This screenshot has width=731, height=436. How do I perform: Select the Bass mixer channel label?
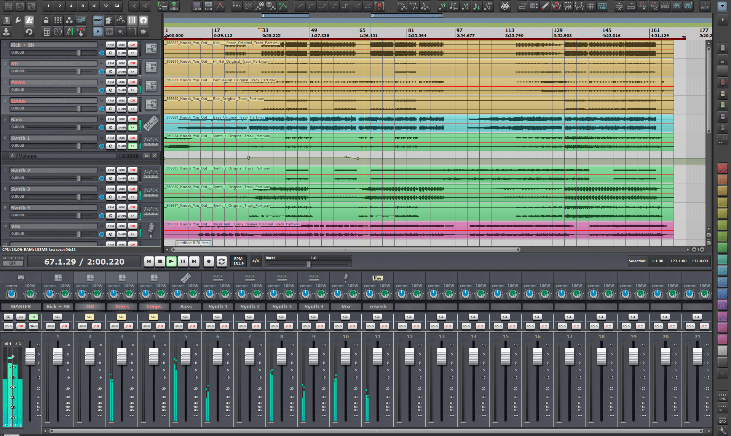tap(186, 306)
